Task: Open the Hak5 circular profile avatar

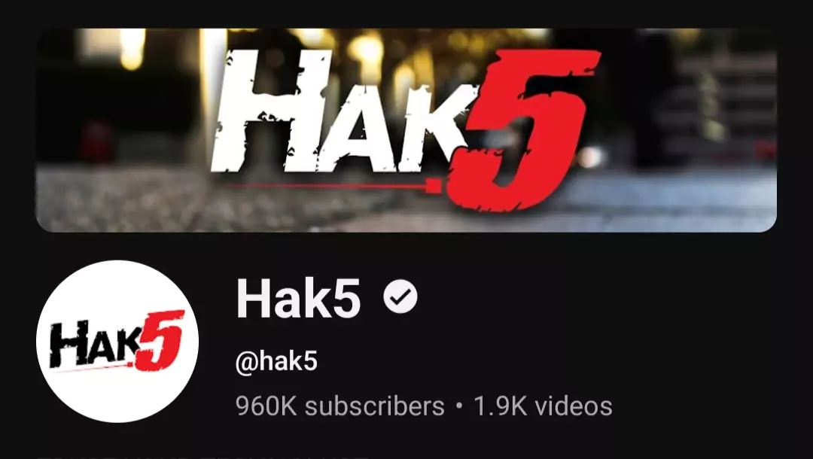Action: pos(117,342)
